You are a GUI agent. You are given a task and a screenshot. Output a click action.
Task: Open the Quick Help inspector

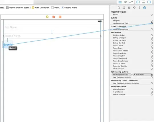point(124,8)
